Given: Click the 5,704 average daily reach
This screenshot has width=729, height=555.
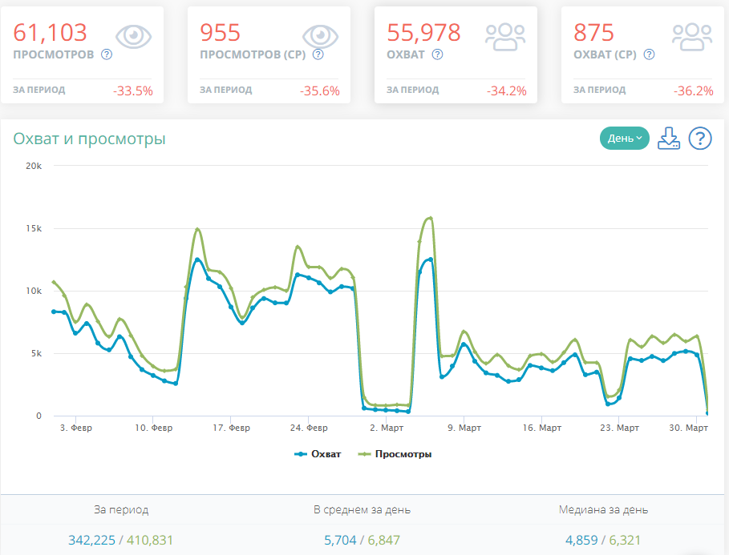Looking at the screenshot, I should 340,540.
